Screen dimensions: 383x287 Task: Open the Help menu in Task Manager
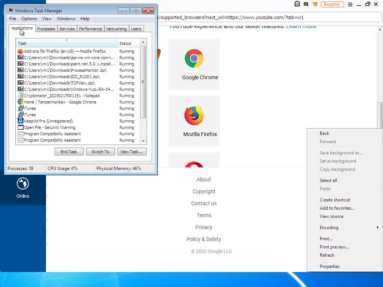(x=85, y=19)
